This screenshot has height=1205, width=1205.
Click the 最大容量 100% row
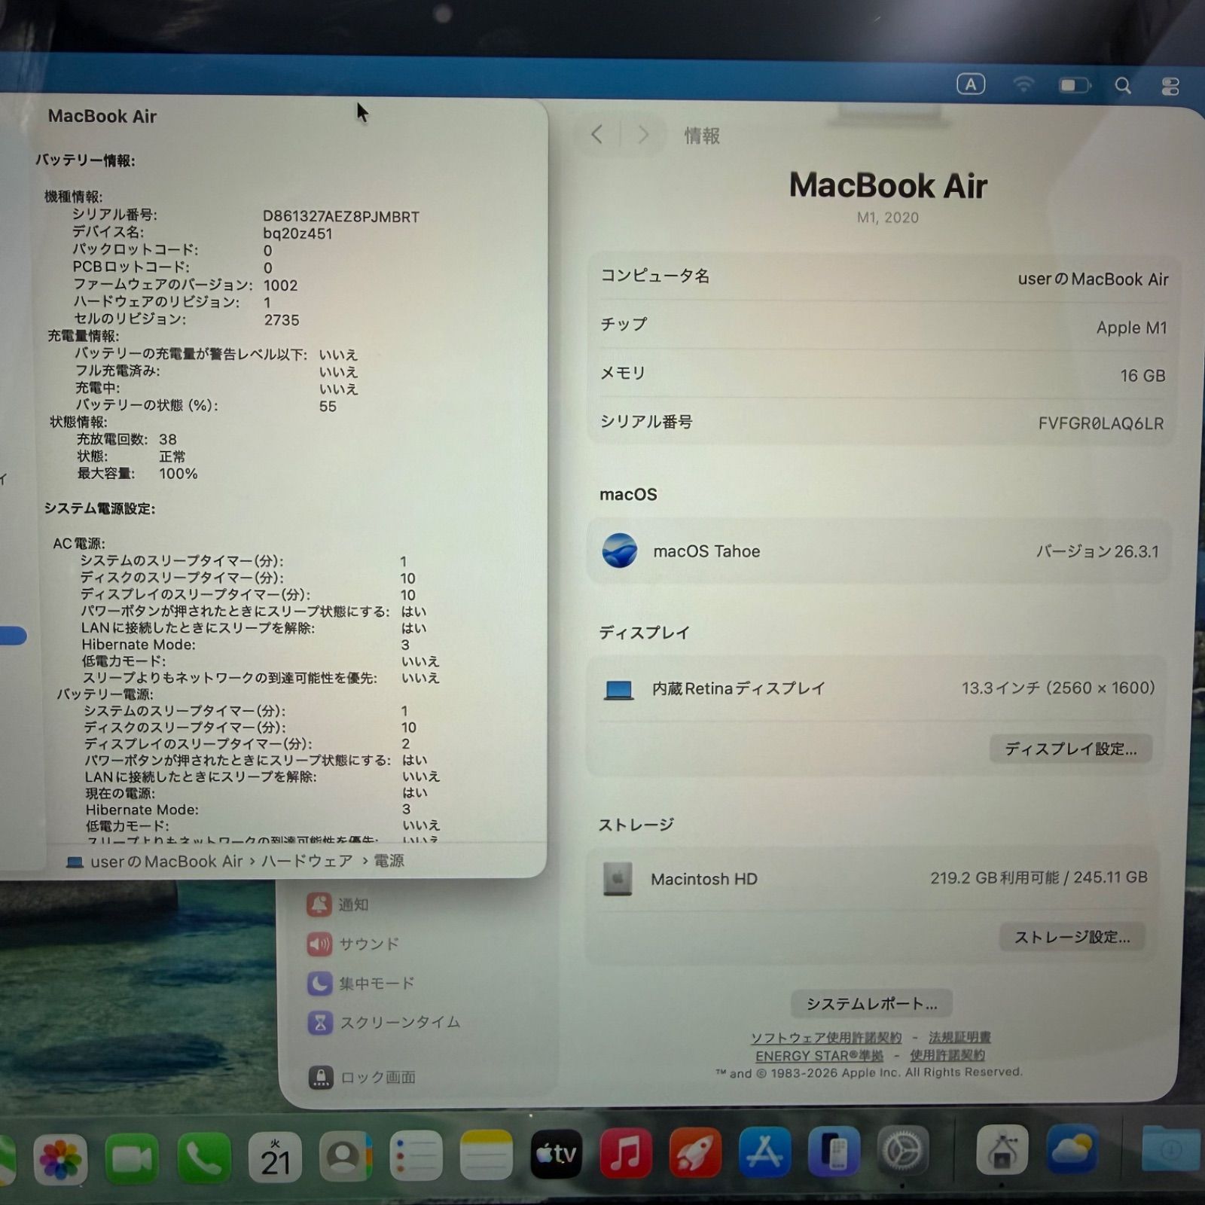(137, 474)
